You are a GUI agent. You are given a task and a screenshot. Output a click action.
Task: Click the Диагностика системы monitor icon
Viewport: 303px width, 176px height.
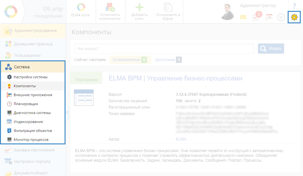click(x=9, y=113)
